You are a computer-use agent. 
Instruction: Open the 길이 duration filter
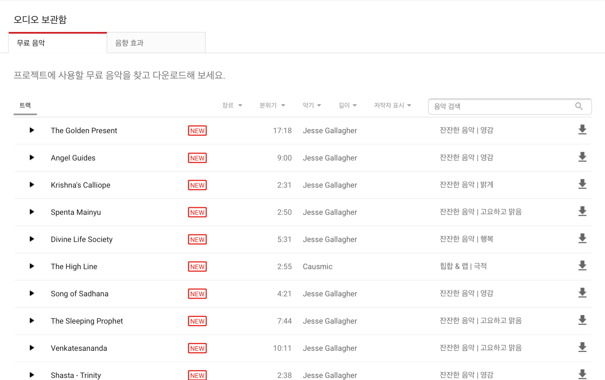point(347,105)
